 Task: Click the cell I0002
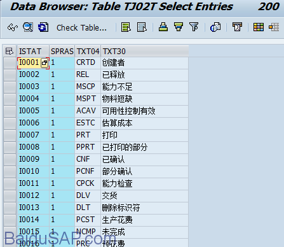tap(33, 75)
